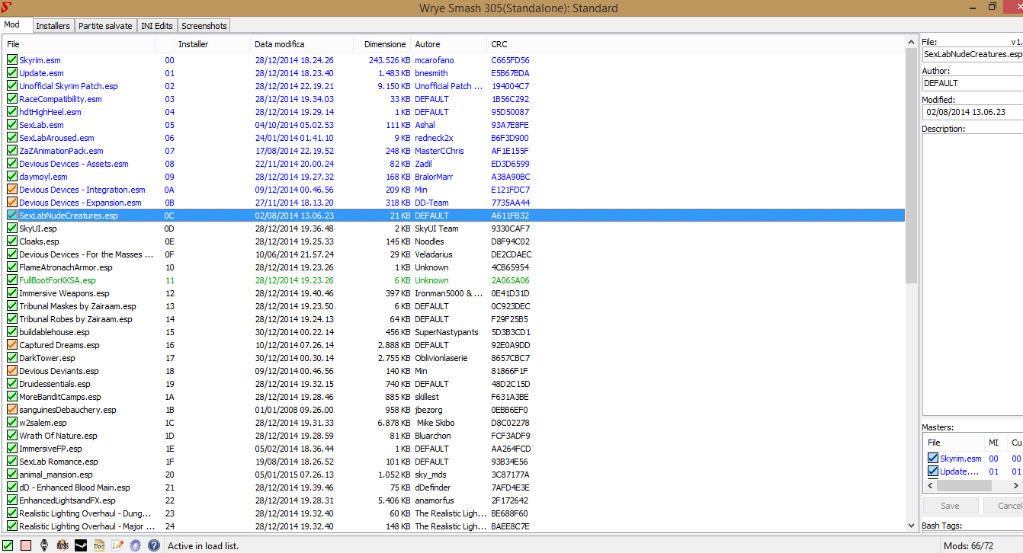Toggle the Update.esm checkbox in mod list
This screenshot has height=553, width=1023.
coord(12,73)
